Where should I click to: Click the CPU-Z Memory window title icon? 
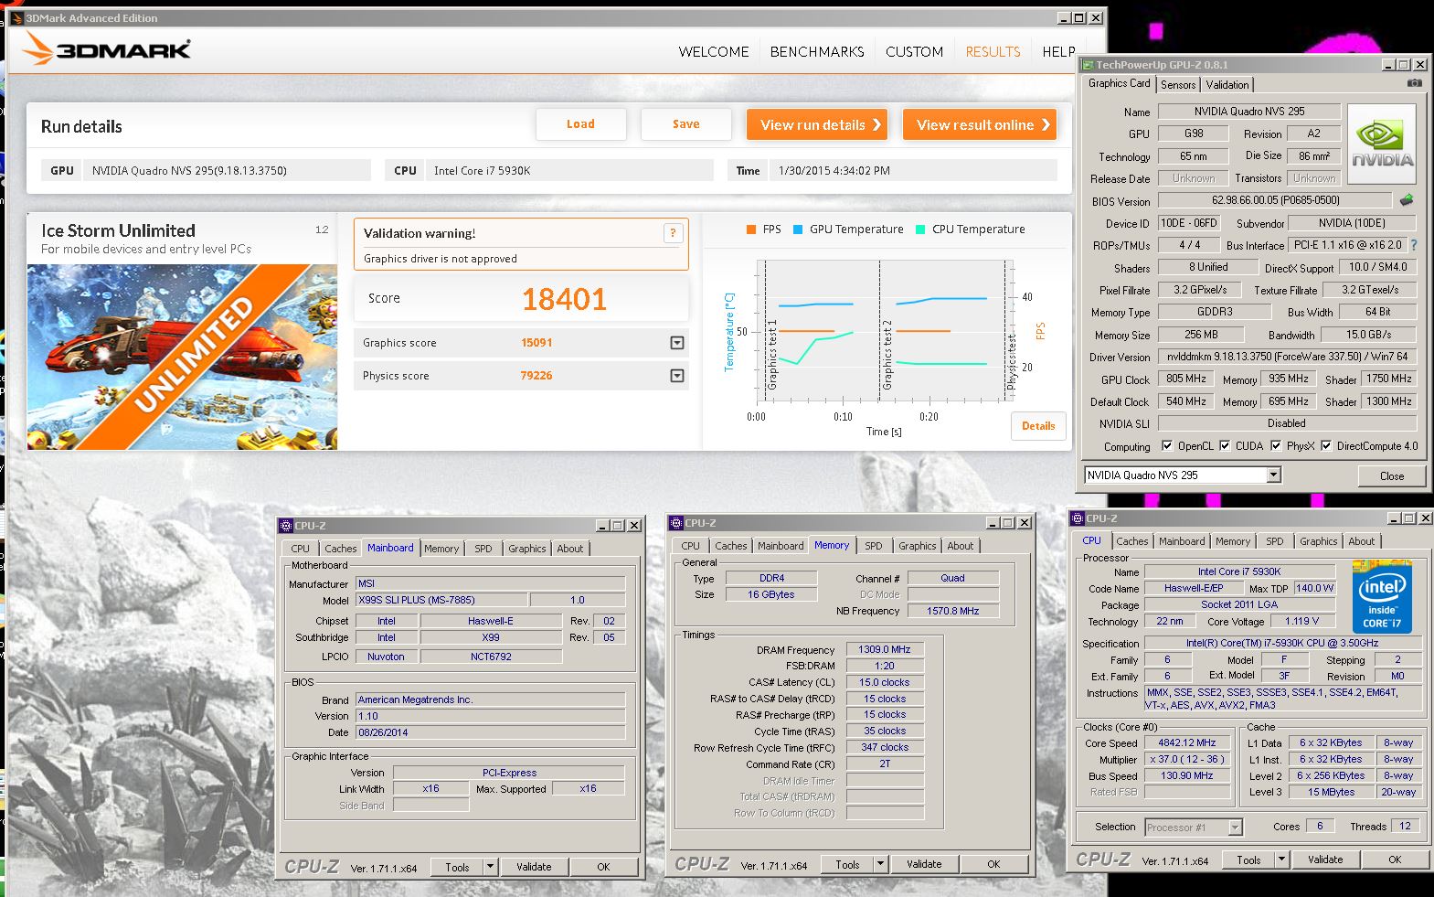(x=676, y=523)
